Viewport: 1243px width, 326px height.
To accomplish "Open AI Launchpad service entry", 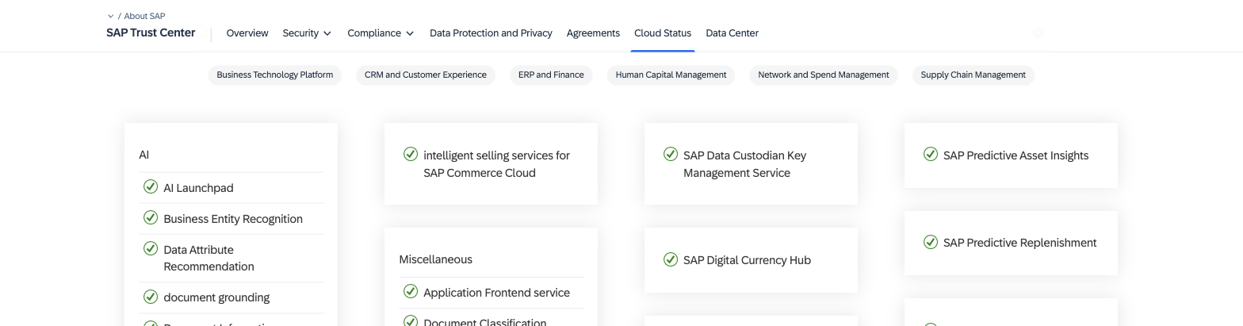I will (x=198, y=188).
